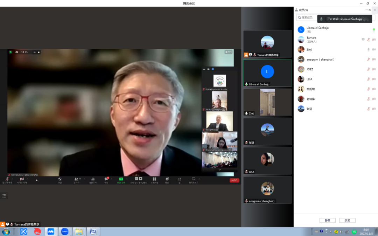The height and width of the screenshot is (236, 378).
Task: Open the Tencent Meeting taskbar icon
Action: (51, 232)
